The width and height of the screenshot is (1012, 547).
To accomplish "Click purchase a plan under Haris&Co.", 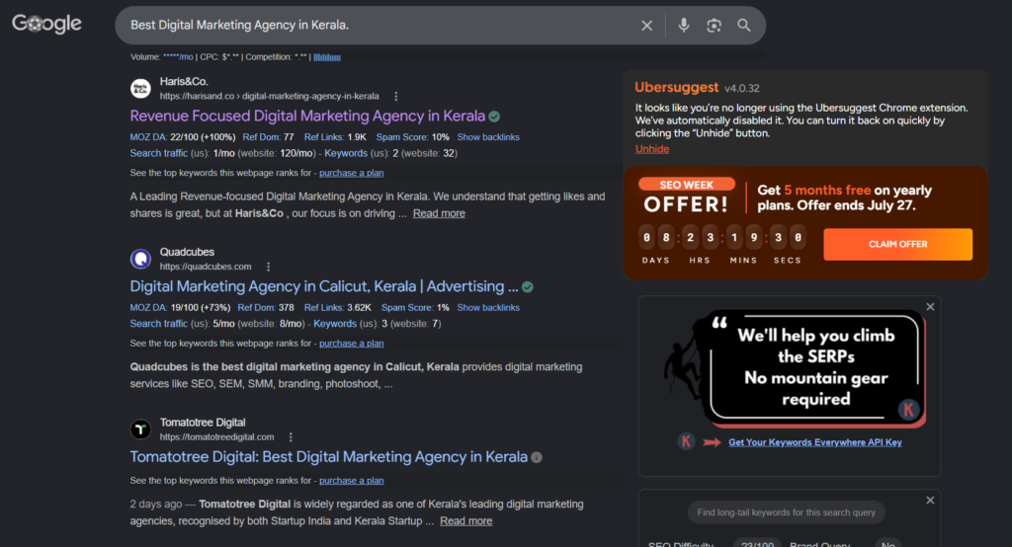I will [352, 173].
